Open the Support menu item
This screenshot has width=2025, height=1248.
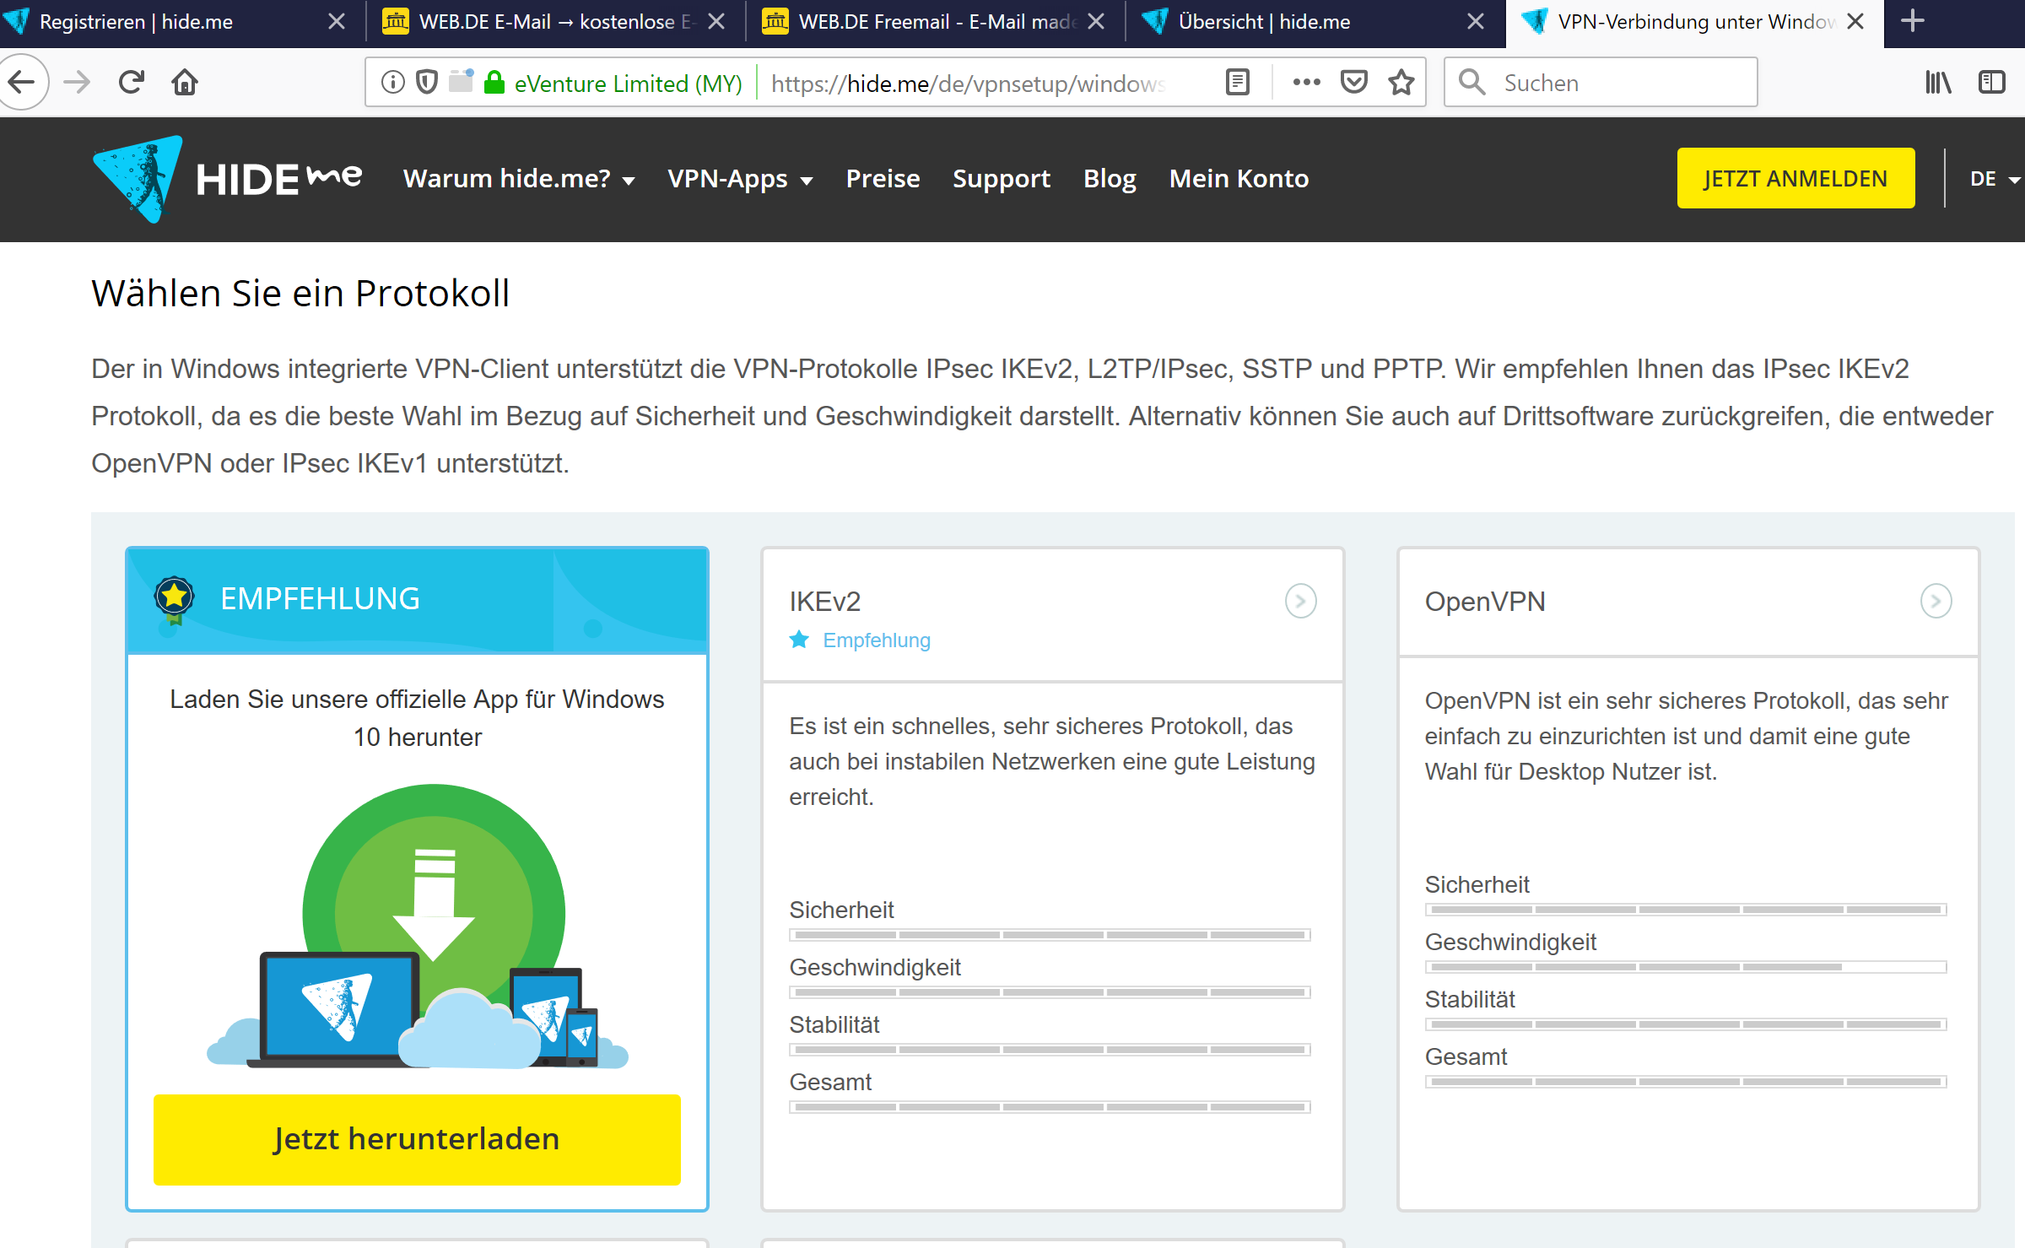pos(1002,179)
